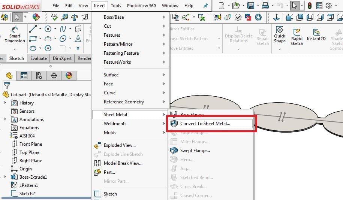The image size is (343, 200).
Task: Open the ConfigurationManager tab
Action: coord(39,76)
